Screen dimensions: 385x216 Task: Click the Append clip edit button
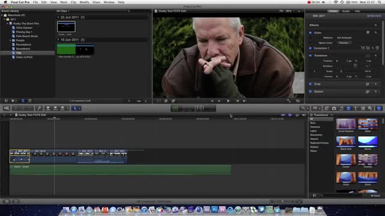(63, 108)
